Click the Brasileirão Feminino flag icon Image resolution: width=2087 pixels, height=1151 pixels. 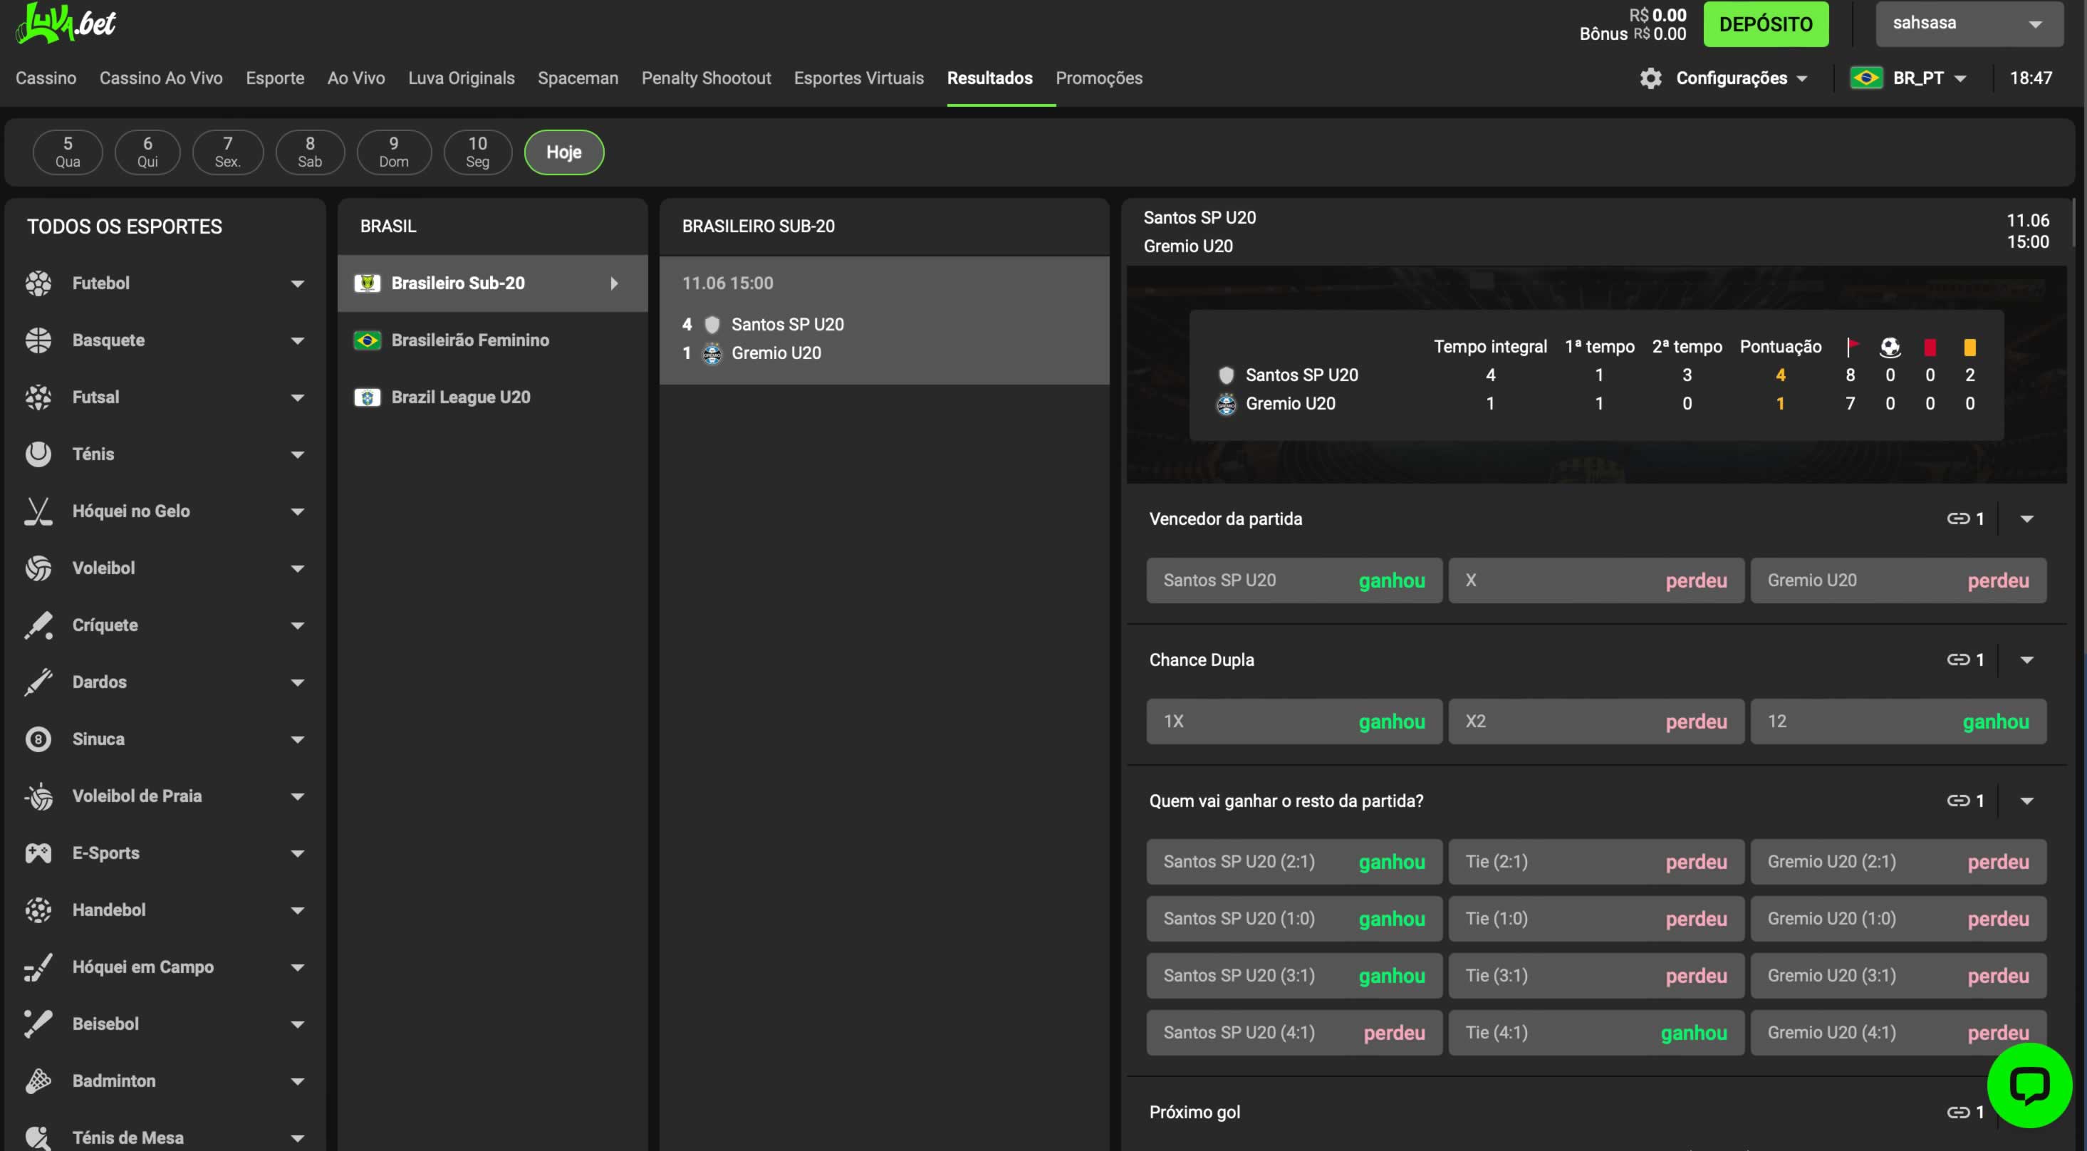367,340
